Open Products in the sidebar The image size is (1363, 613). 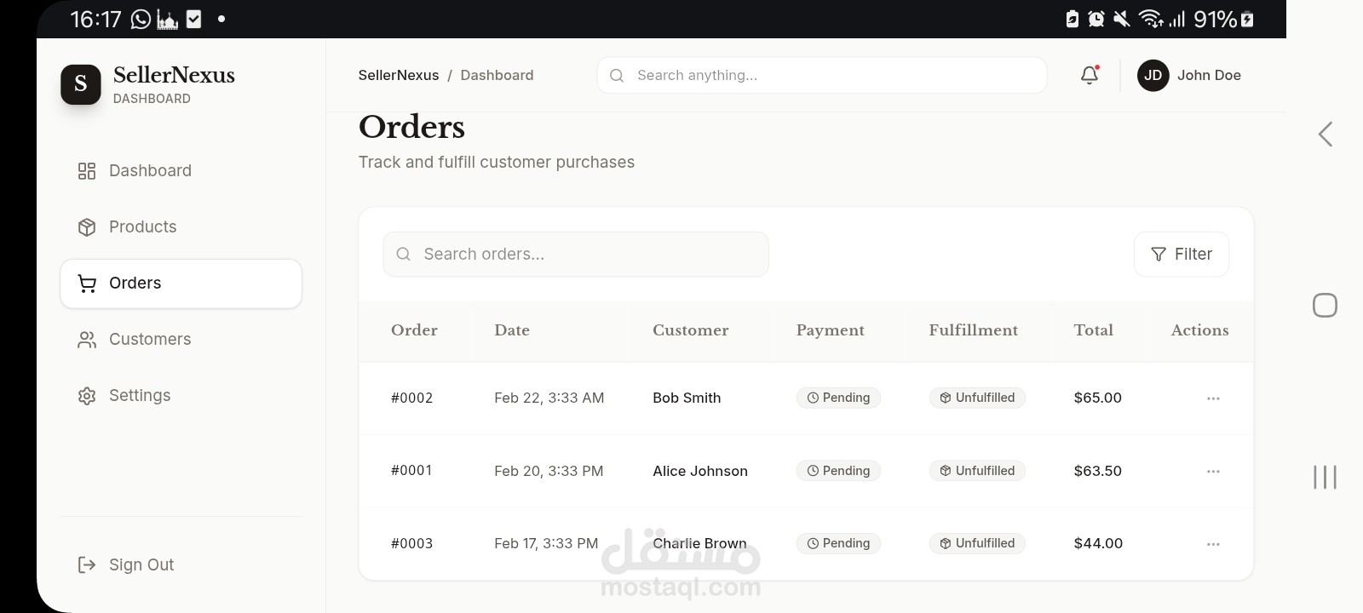(181, 227)
